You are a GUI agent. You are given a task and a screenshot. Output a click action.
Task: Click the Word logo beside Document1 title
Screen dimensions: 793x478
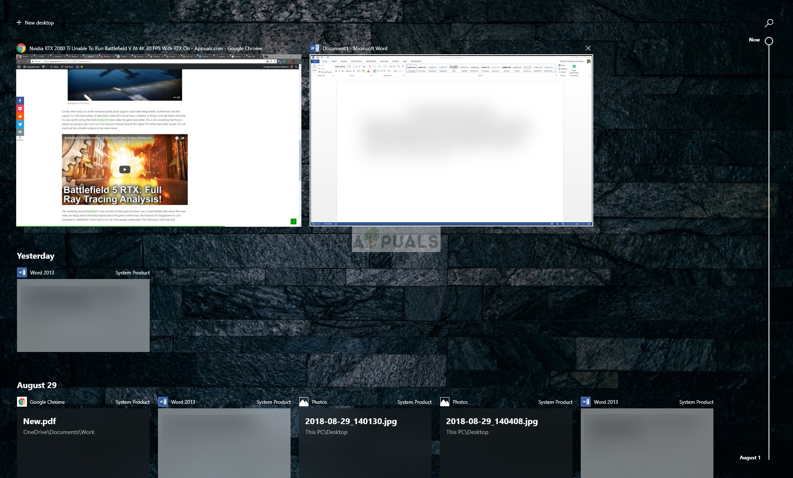tap(315, 48)
